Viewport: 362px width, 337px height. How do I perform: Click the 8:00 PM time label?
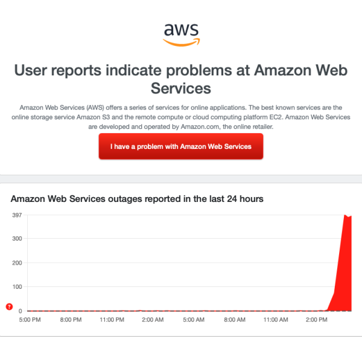point(72,319)
